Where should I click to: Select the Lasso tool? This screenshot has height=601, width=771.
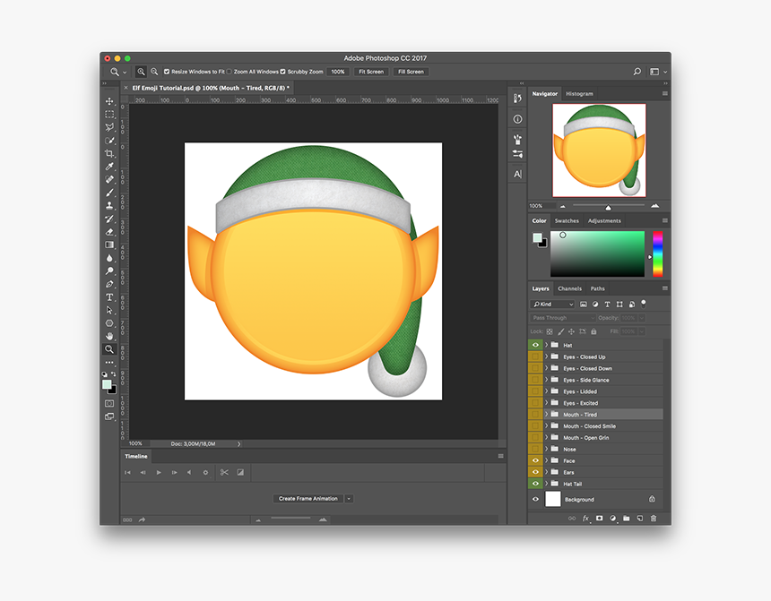pyautogui.click(x=109, y=127)
